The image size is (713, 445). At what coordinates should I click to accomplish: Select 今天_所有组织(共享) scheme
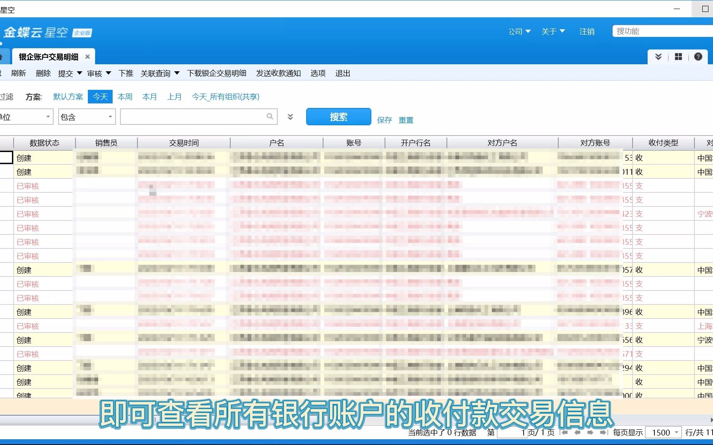[226, 97]
